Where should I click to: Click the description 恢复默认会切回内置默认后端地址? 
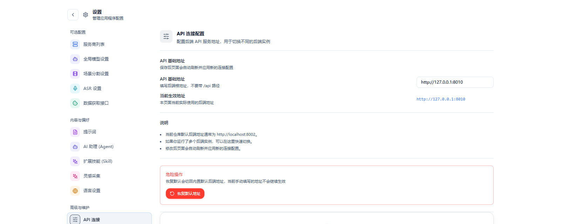[226, 181]
